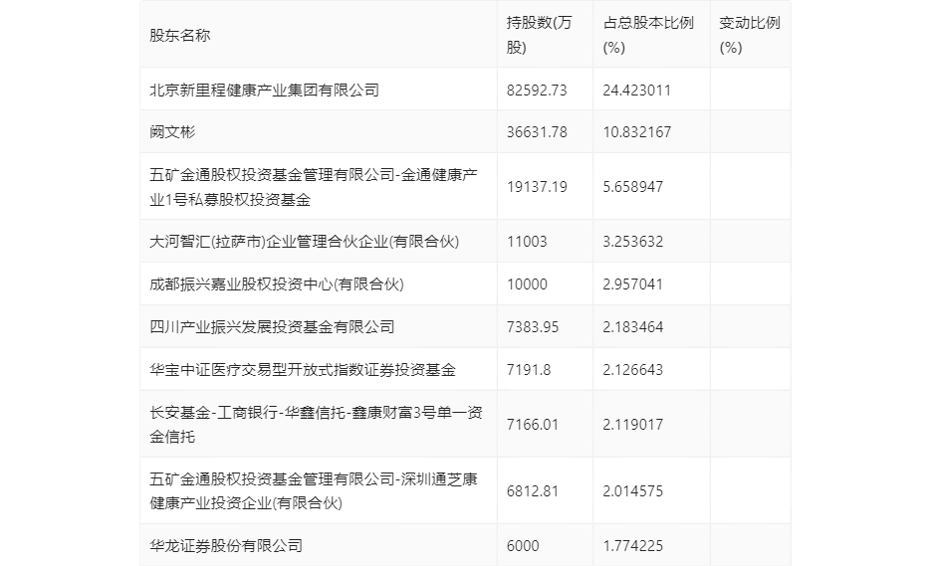Select shareholder 北京新里程健康产业集团有限公司
The height and width of the screenshot is (566, 931).
[x=264, y=91]
